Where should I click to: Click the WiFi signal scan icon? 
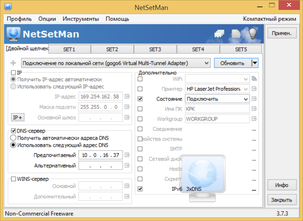(254, 79)
